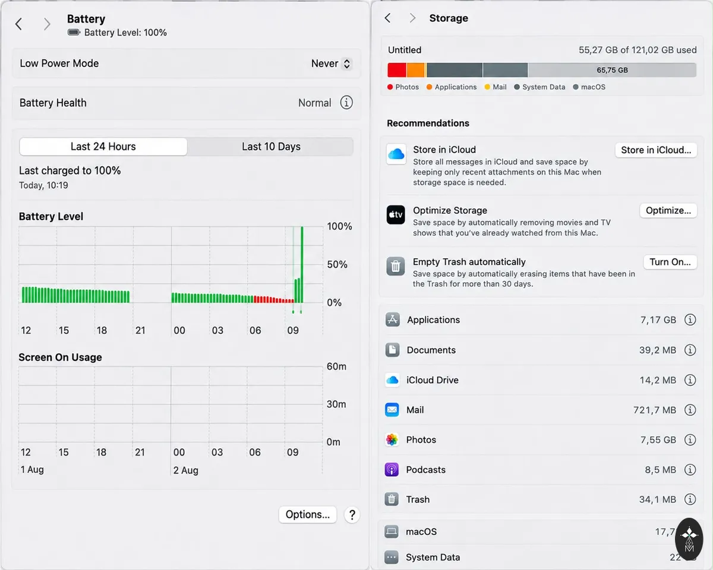Switch to Last 10 Days tab
The height and width of the screenshot is (570, 713).
tap(271, 147)
